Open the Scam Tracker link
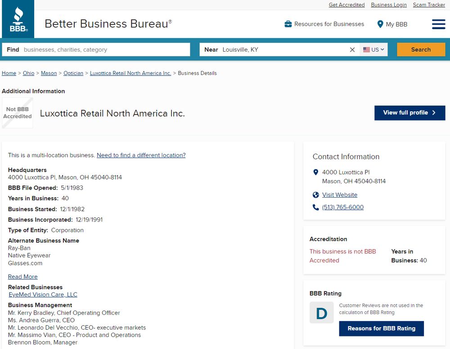The width and height of the screenshot is (450, 349). [429, 5]
